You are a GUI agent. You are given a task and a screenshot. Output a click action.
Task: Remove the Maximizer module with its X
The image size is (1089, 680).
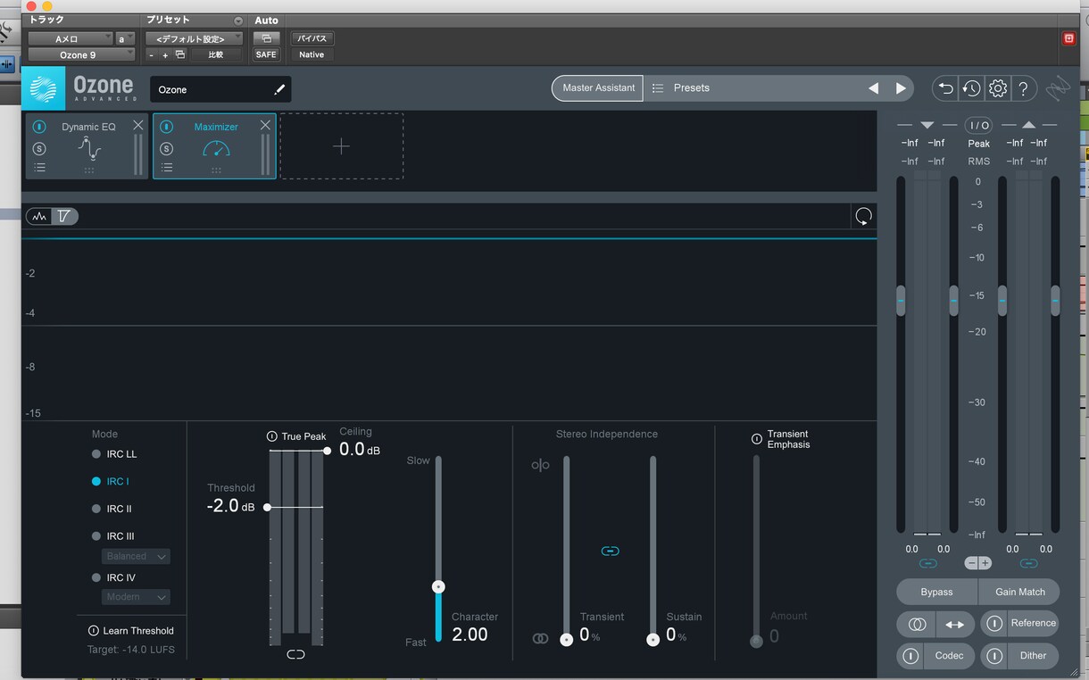click(265, 126)
